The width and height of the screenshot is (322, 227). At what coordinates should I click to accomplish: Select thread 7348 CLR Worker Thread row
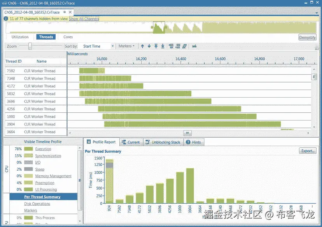[x=36, y=79]
